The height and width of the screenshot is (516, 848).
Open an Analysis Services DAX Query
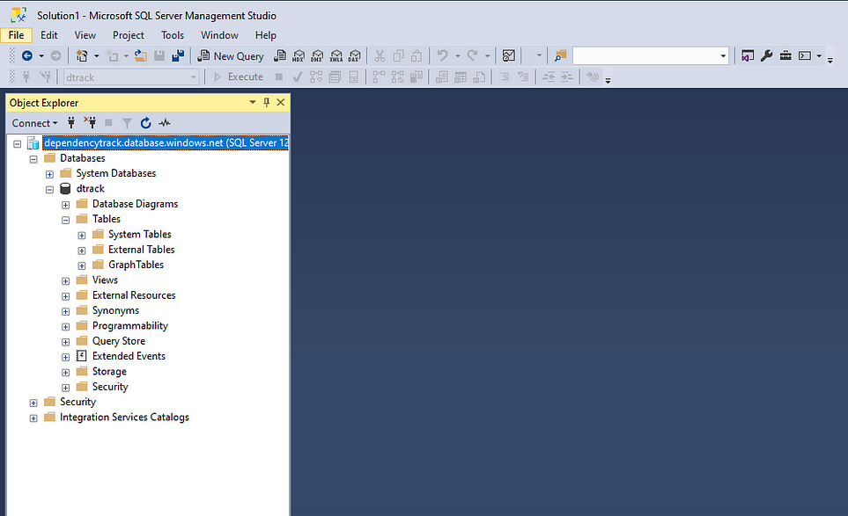[355, 55]
